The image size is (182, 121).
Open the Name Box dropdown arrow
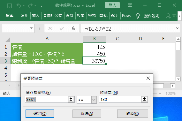coord(31,28)
